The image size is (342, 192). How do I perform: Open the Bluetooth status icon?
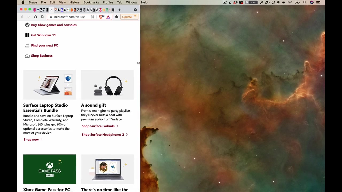(x=284, y=2)
